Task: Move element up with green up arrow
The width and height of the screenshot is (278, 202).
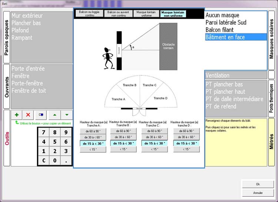Action: [54, 115]
